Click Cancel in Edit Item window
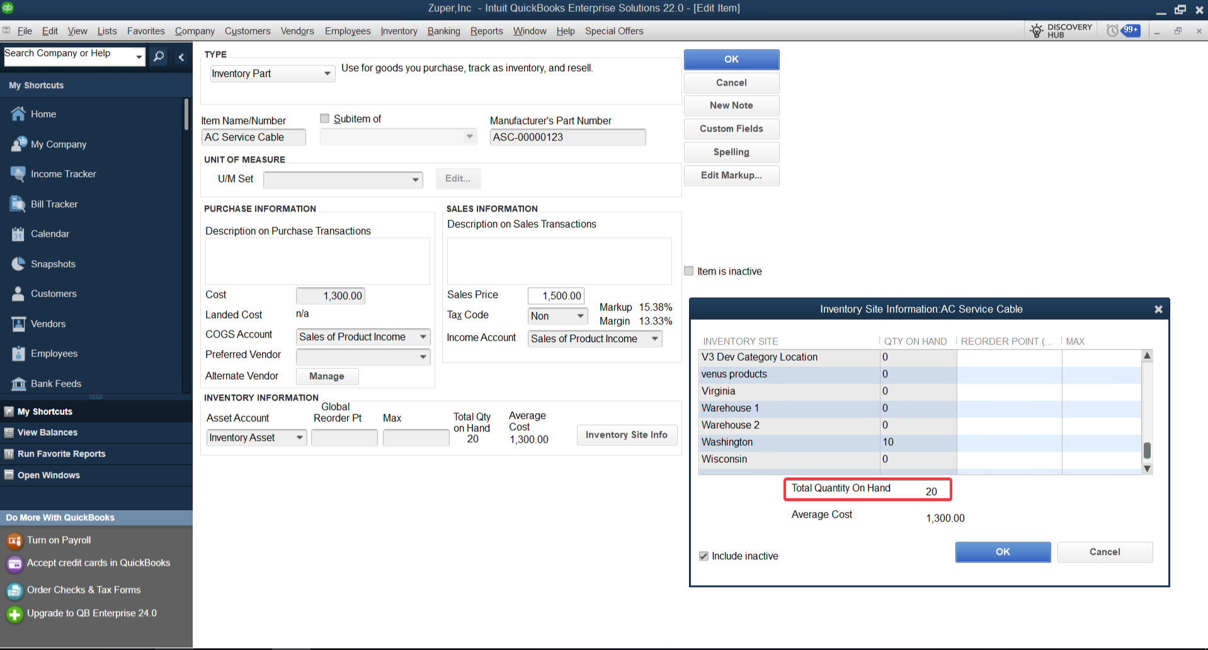This screenshot has height=650, width=1208. pos(731,83)
